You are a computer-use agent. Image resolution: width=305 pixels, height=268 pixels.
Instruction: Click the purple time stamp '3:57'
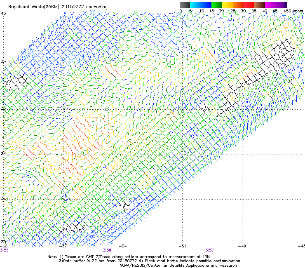[x=209, y=250]
